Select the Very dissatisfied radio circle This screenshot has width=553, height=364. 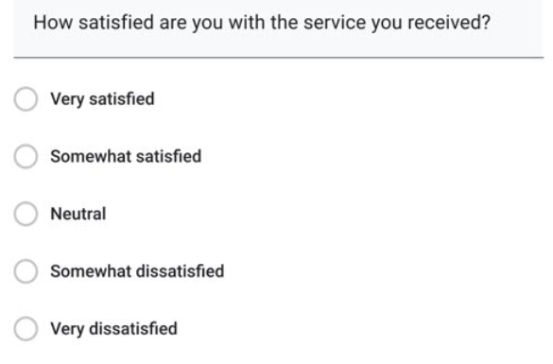coord(26,329)
